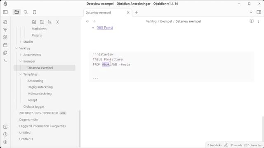Click Exempel in the breadcrumb
264x148 pixels.
click(166, 21)
